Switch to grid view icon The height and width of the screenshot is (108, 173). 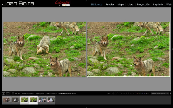13,93
